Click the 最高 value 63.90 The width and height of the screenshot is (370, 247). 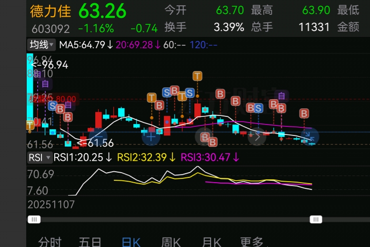(x=316, y=10)
